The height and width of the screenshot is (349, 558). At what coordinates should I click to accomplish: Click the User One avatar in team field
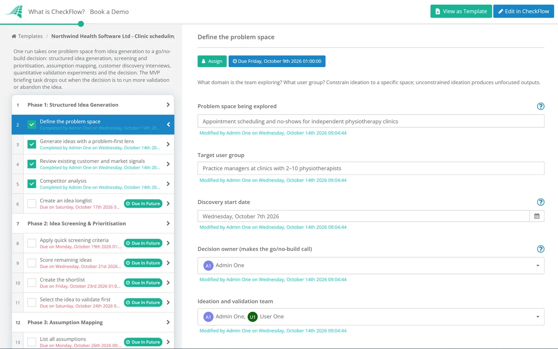click(x=252, y=317)
